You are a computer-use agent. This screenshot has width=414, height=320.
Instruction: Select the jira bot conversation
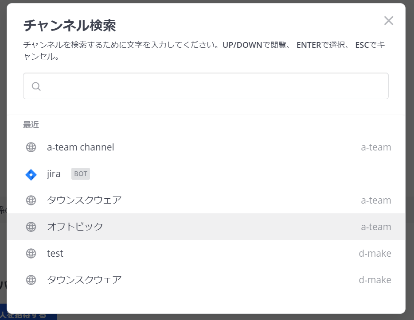[x=206, y=174]
